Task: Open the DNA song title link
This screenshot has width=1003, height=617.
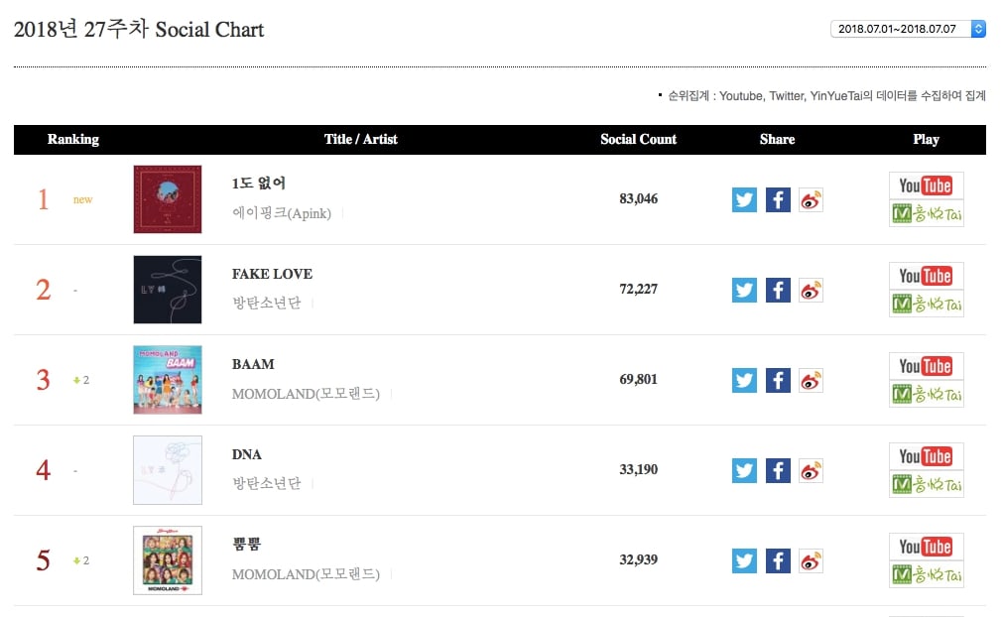Action: [x=247, y=454]
